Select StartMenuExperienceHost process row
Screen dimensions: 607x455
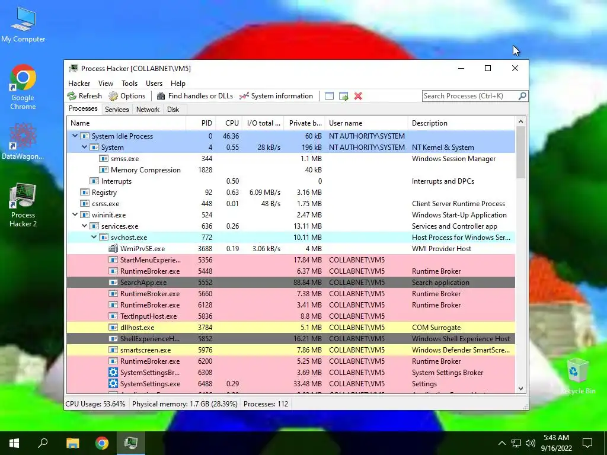coord(291,260)
